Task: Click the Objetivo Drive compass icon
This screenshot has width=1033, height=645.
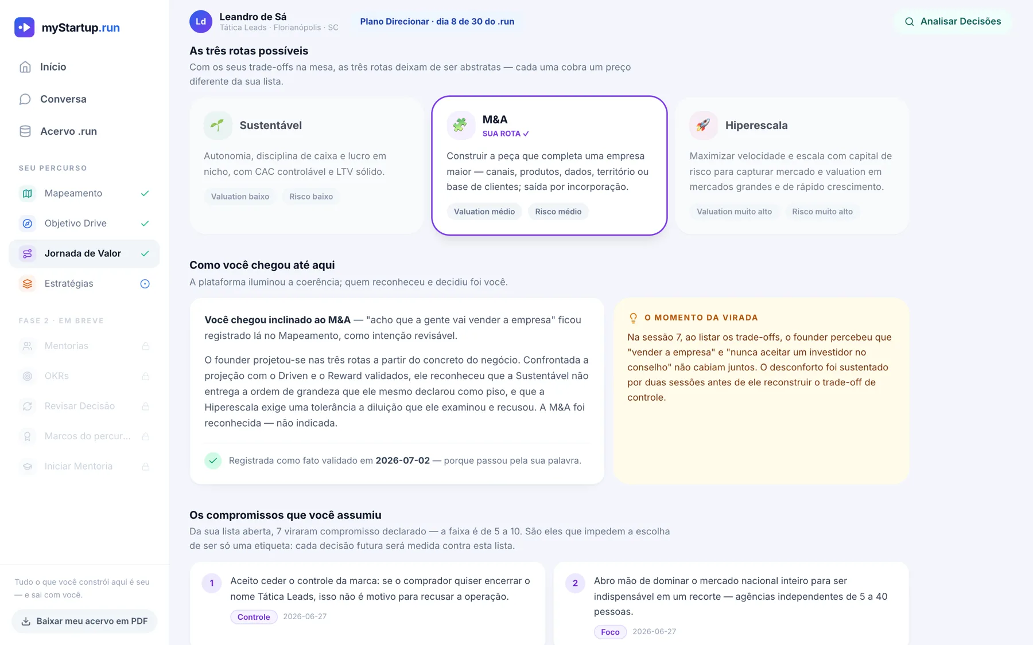Action: [x=27, y=224]
